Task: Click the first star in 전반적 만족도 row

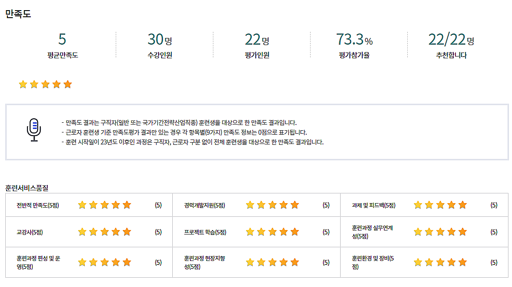Action: (82, 205)
